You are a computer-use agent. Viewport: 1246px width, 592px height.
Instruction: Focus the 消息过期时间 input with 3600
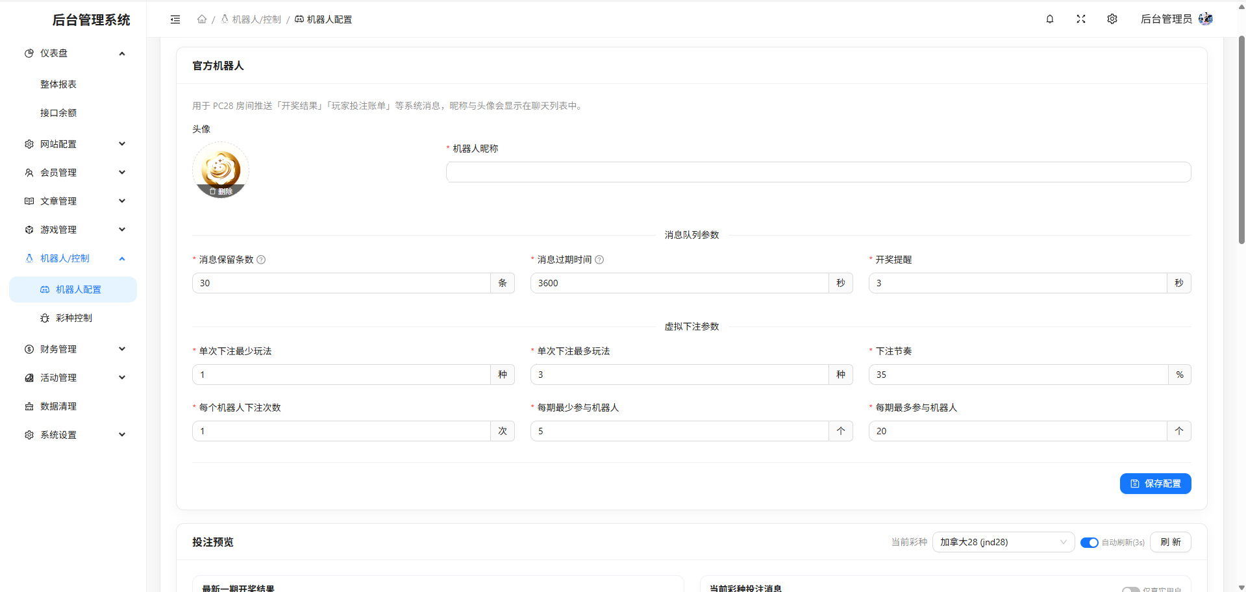click(x=680, y=283)
